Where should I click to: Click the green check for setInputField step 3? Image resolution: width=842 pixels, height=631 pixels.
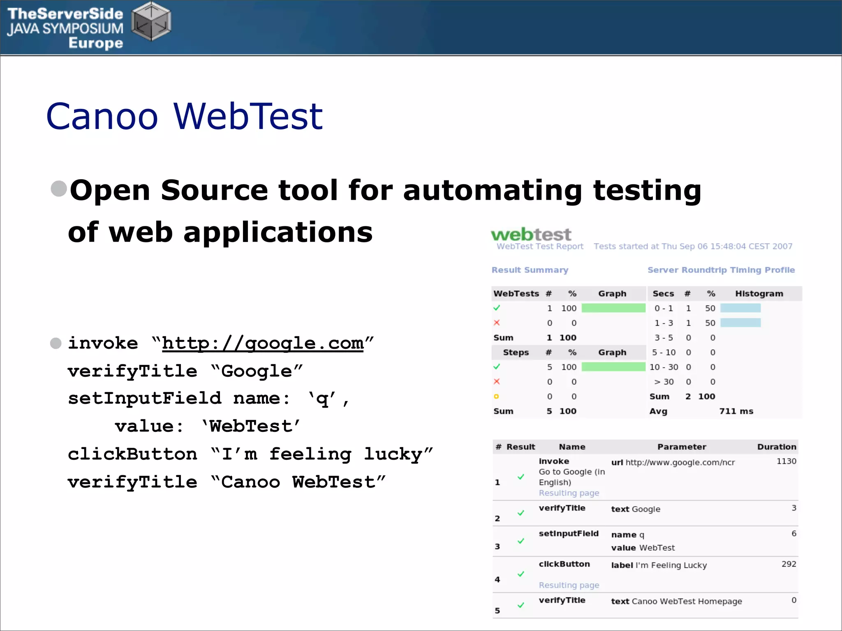pos(521,541)
